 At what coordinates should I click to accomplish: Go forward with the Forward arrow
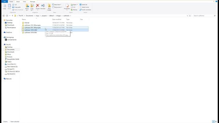[7, 16]
